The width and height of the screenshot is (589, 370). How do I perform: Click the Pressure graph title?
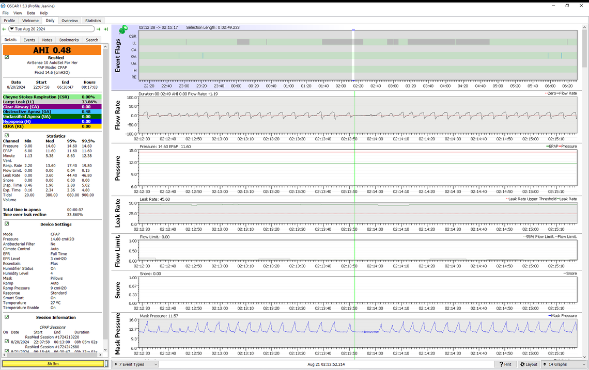(x=118, y=168)
